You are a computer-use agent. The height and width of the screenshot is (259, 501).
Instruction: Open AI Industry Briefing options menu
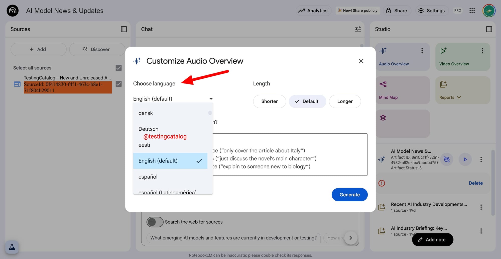tap(481, 231)
